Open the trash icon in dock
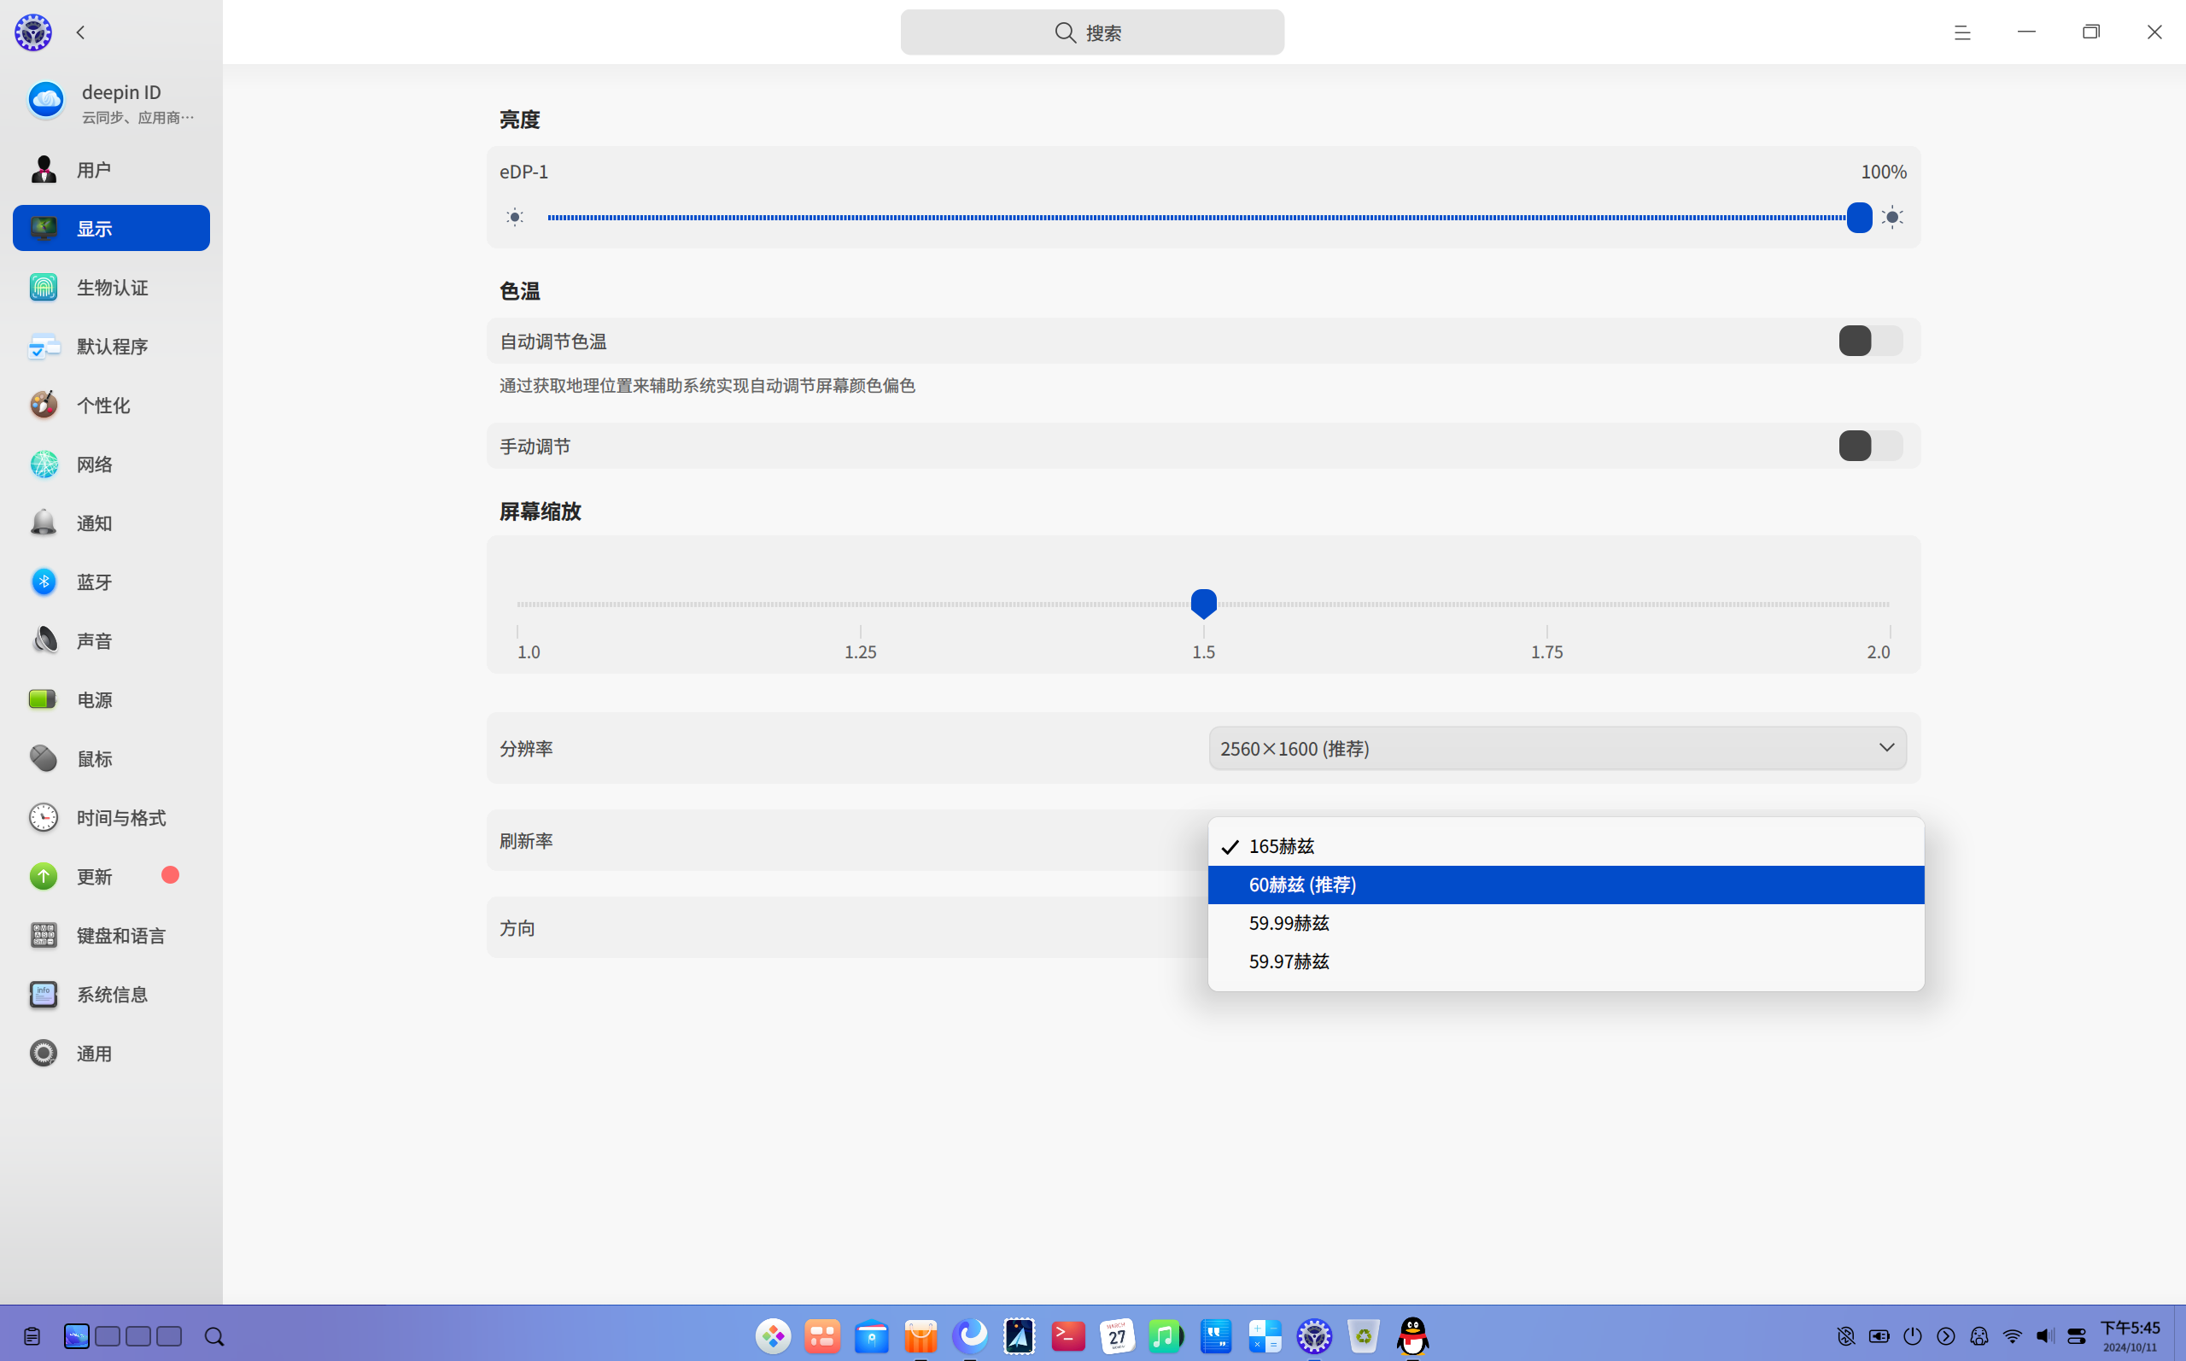Viewport: 2186px width, 1361px height. [1364, 1335]
